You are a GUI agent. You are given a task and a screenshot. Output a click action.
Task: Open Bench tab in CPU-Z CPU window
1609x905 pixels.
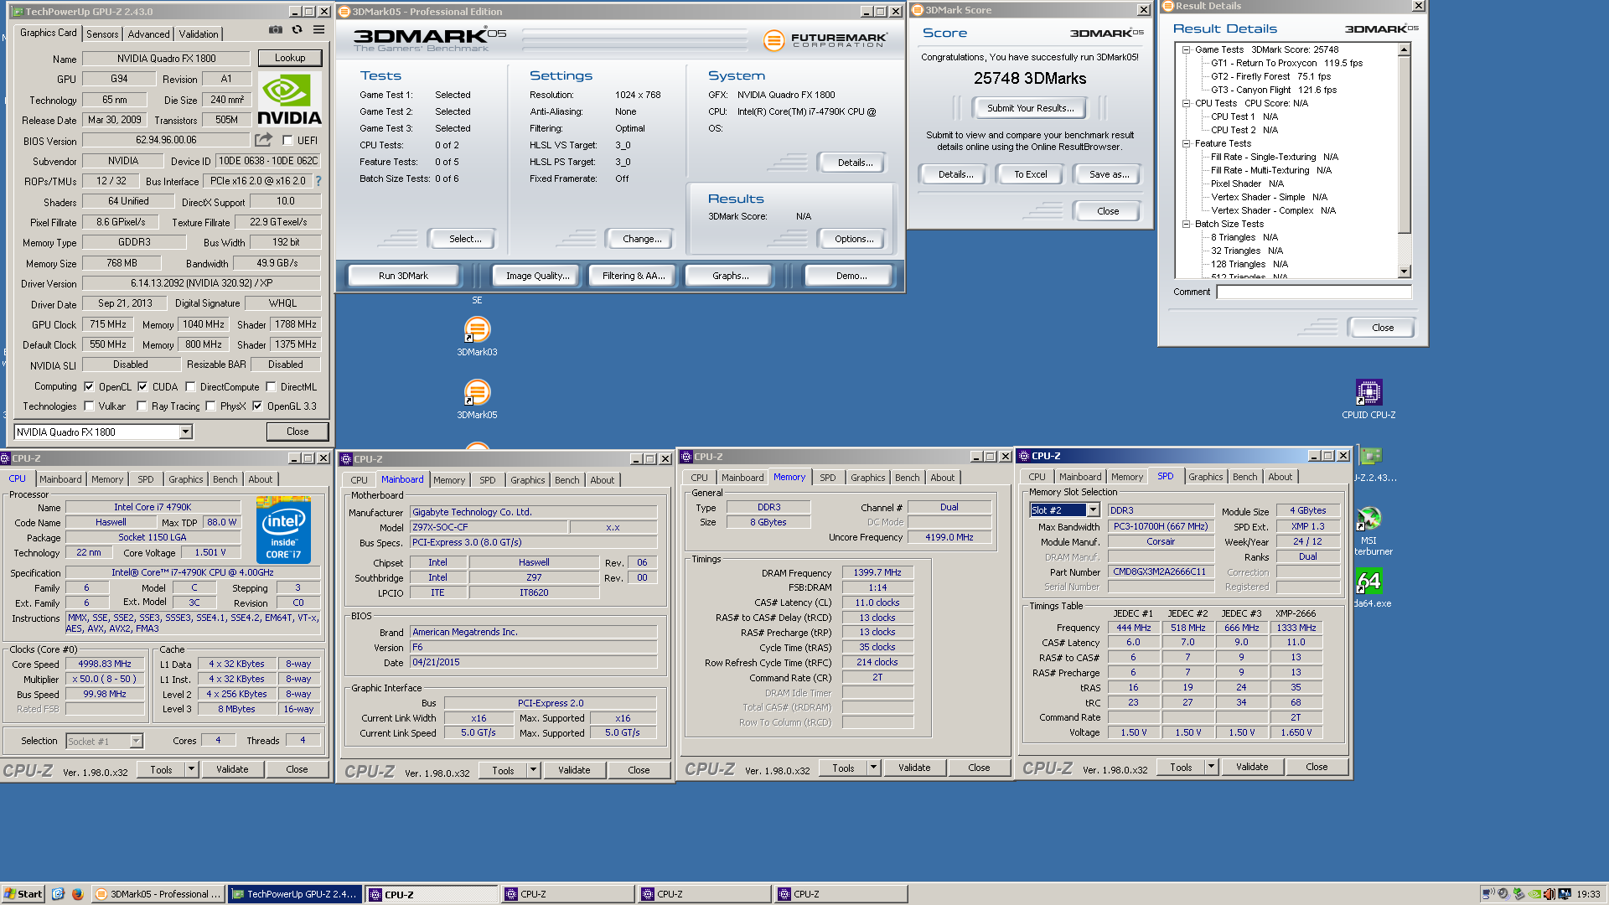[225, 479]
